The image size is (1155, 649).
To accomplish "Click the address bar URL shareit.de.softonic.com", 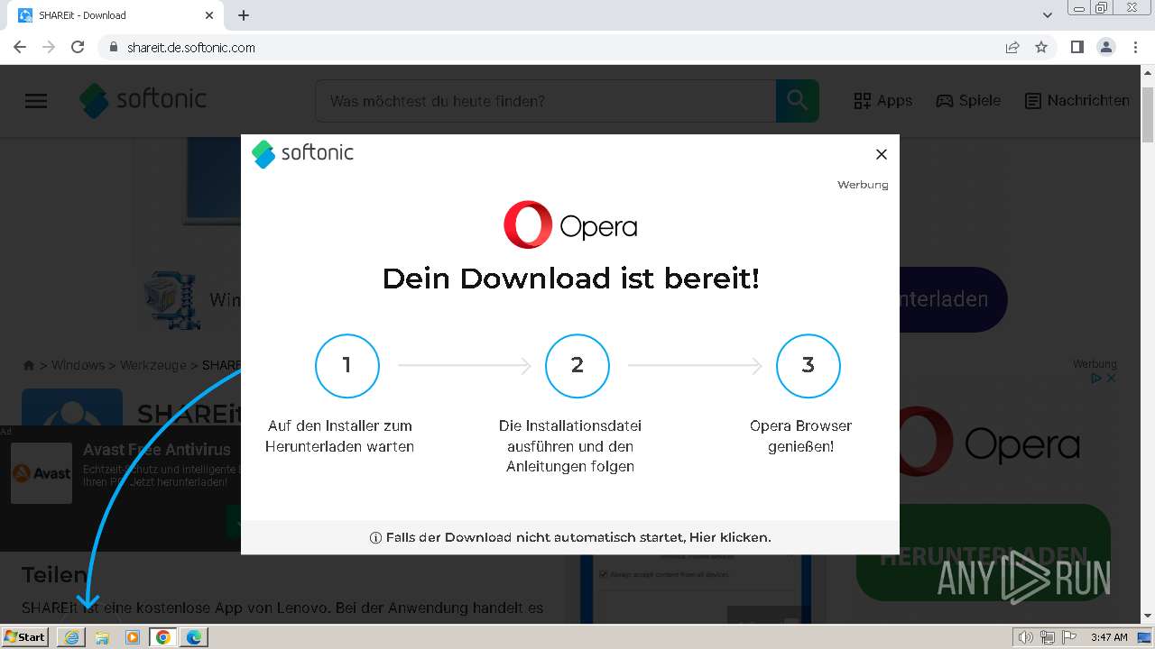I will [191, 48].
